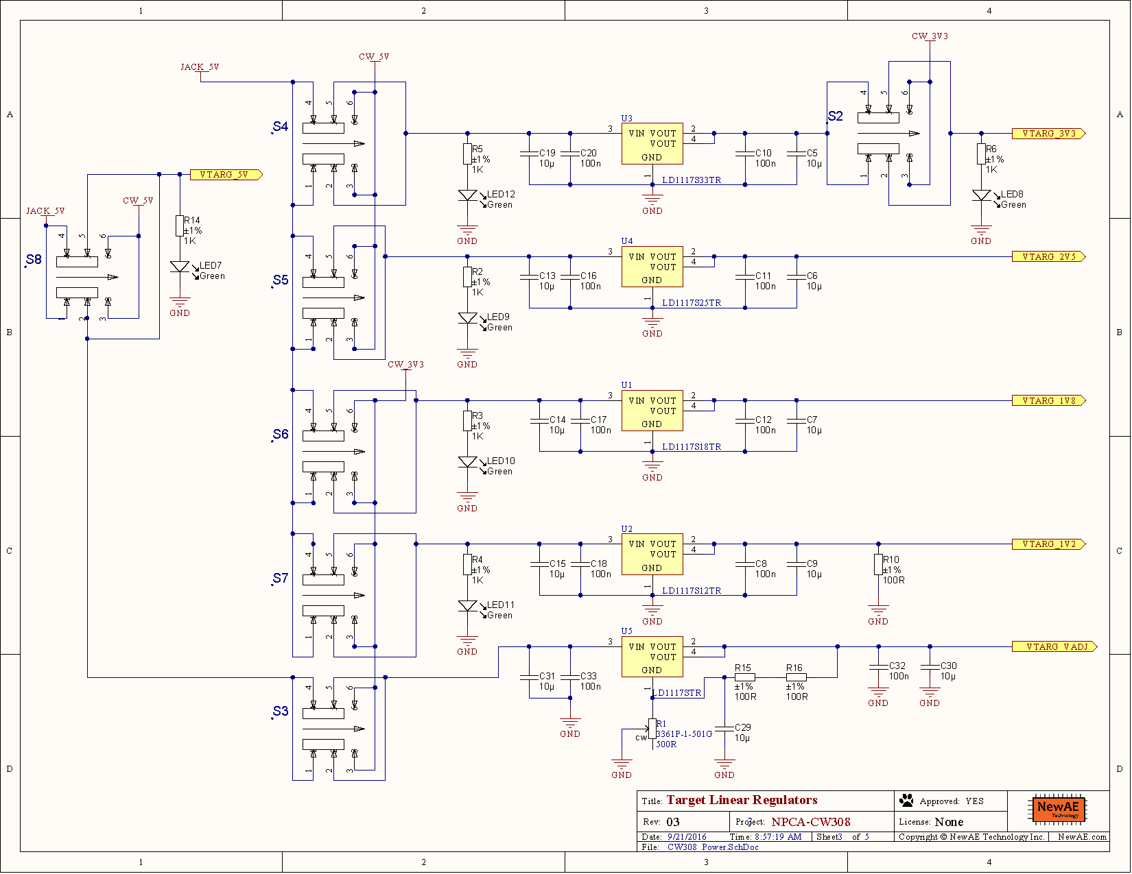Select the U2 LD1117S12TR regulator symbol

652,554
